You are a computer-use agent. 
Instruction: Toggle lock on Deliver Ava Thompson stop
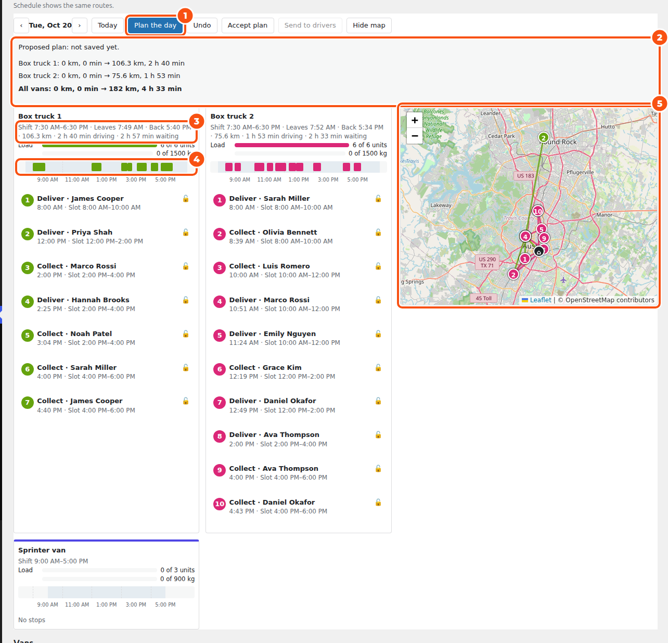tap(378, 435)
